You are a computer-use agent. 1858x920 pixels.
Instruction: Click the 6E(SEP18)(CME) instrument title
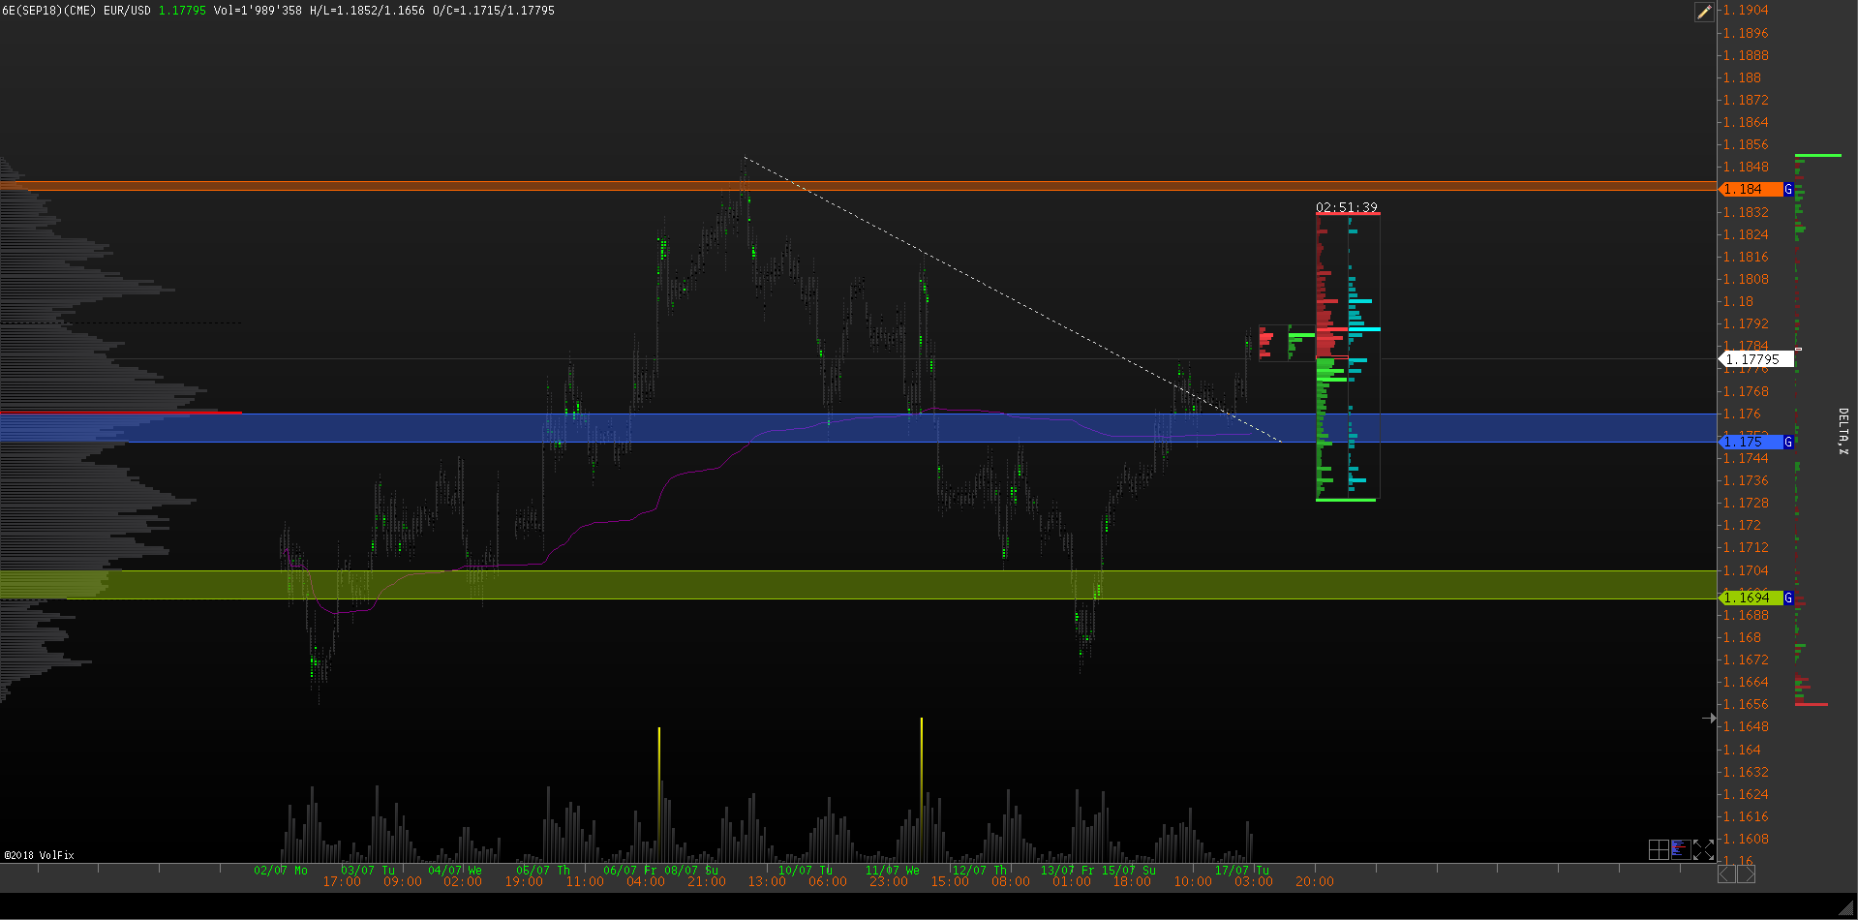48,11
